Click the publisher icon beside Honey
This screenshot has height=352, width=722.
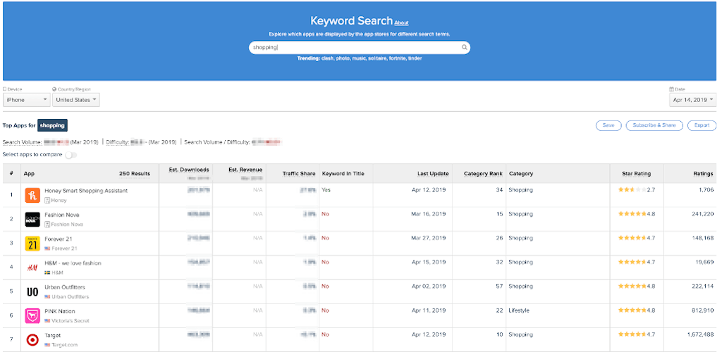[x=47, y=201]
